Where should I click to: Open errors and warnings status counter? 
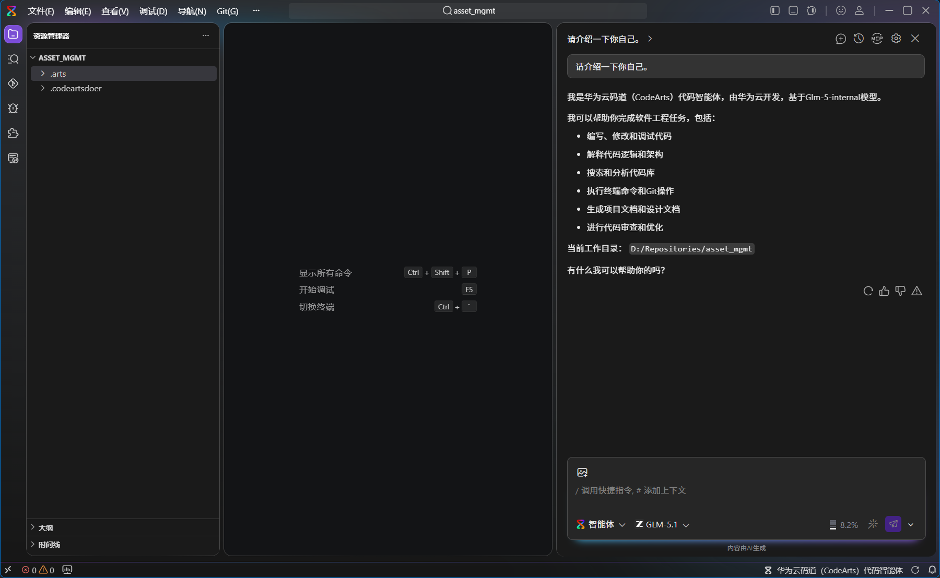(x=38, y=570)
